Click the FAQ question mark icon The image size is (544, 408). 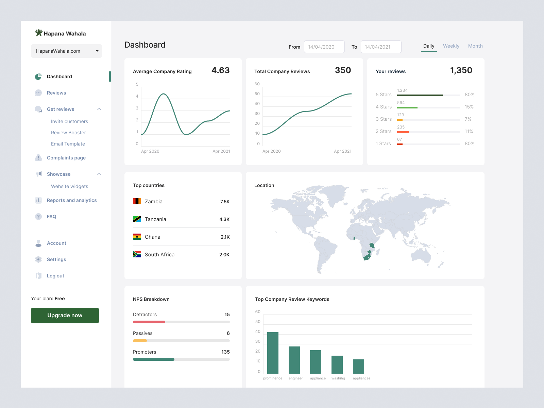pos(38,217)
